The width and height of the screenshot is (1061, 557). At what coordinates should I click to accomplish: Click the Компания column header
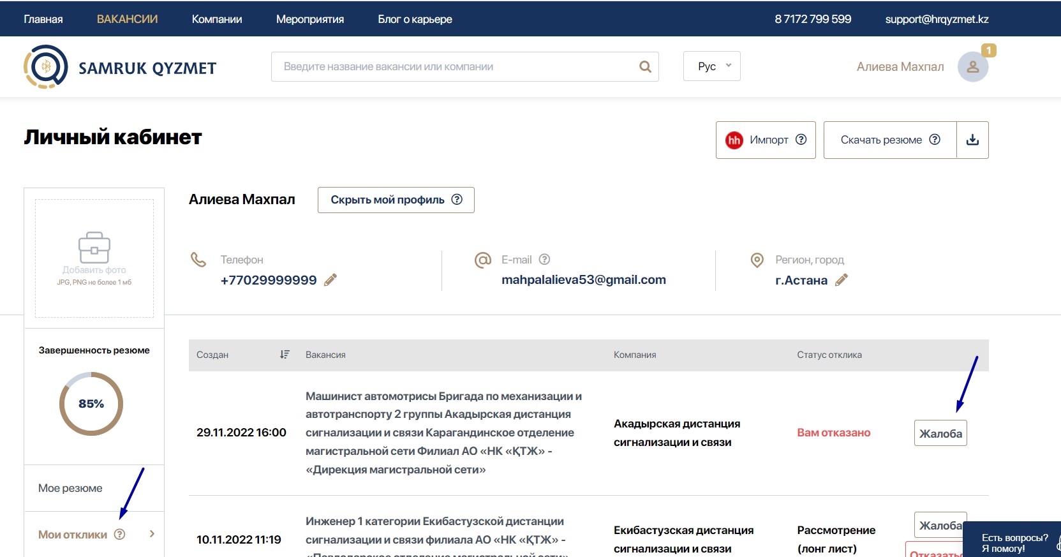[x=635, y=355]
